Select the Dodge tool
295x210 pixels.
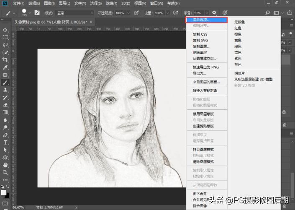5,127
